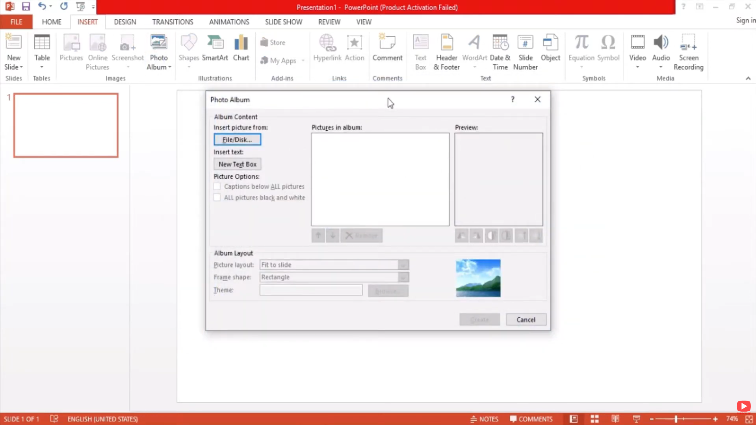
Task: Cancel the Photo Album dialog
Action: click(526, 319)
